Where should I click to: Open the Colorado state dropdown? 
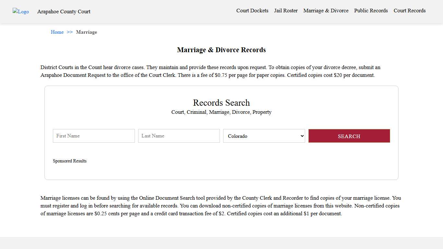click(264, 136)
